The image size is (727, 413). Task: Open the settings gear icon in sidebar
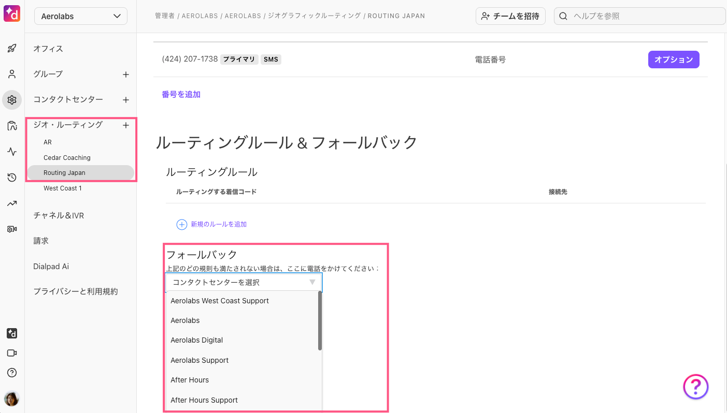[x=12, y=100]
